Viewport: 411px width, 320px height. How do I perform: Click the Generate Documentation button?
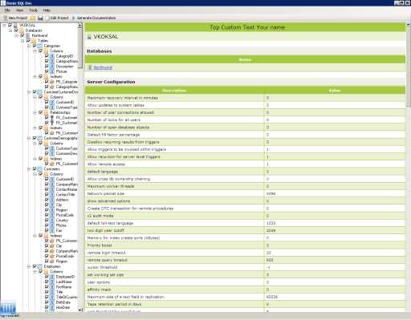[x=94, y=18]
